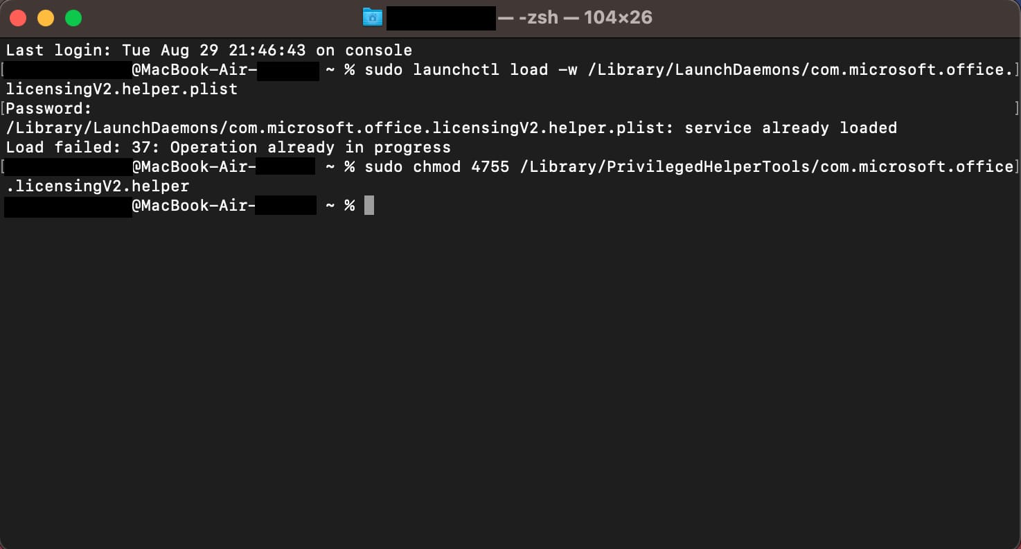Click the "4755" permission number
The height and width of the screenshot is (549, 1021).
490,167
